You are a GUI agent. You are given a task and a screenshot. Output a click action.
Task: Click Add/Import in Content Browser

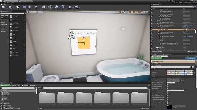[5, 85]
